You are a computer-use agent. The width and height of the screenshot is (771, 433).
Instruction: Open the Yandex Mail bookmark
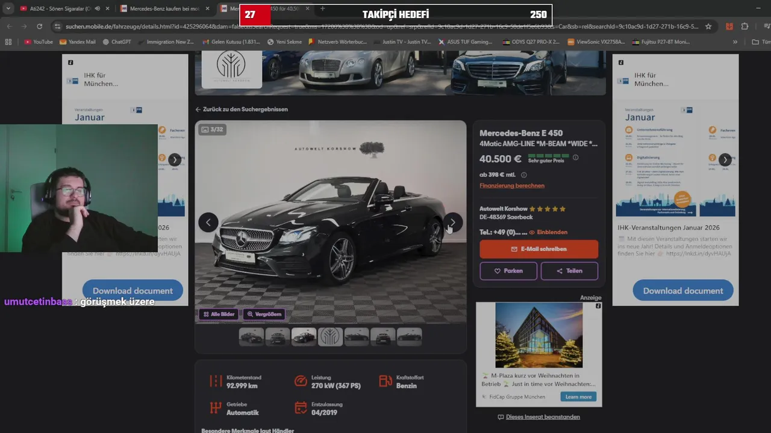77,42
